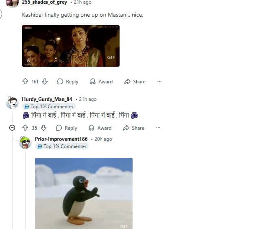Image resolution: width=255 pixels, height=229 pixels.
Task: Open more options for the 35-point comment
Action: click(158, 128)
